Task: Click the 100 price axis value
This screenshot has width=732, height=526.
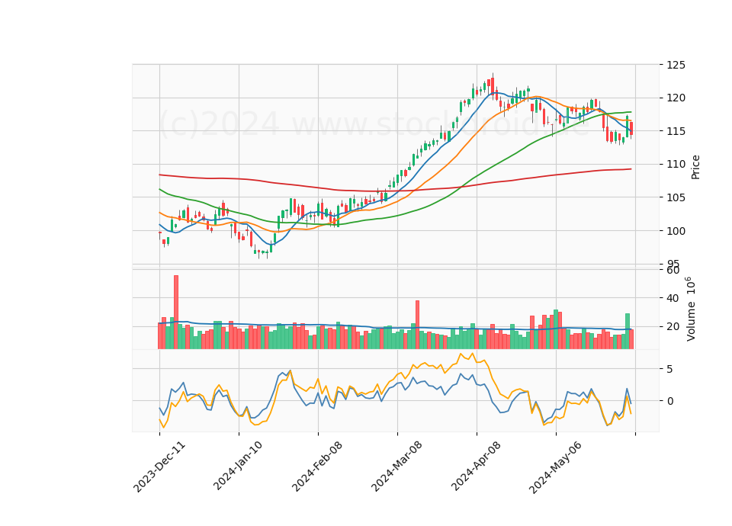Action: [x=676, y=231]
